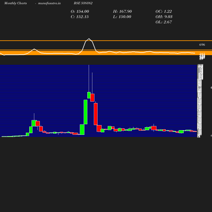
Task: Click the 'BSE 538382' symbol label
Action: (83, 3)
